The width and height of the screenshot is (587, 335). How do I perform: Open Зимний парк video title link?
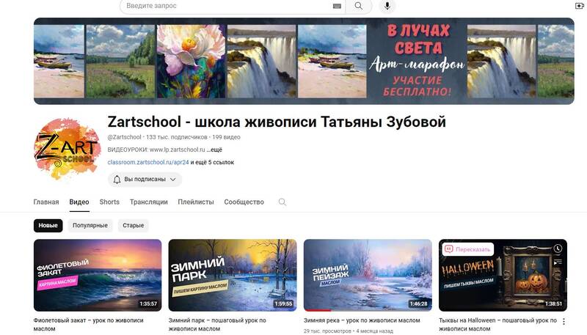(217, 325)
